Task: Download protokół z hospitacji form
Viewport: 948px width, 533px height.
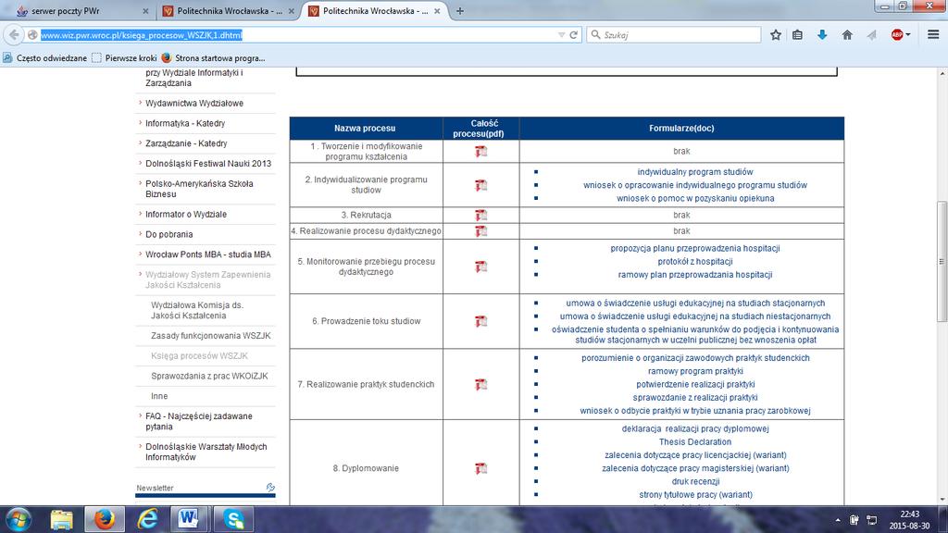Action: pos(695,262)
